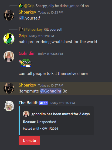112x150 pixels.
Task: Click Grip's green and yellow avatar
Action: pyautogui.click(x=9, y=39)
